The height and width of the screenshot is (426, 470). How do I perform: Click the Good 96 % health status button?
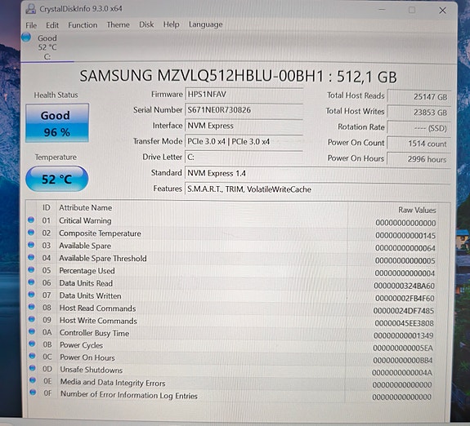(57, 123)
